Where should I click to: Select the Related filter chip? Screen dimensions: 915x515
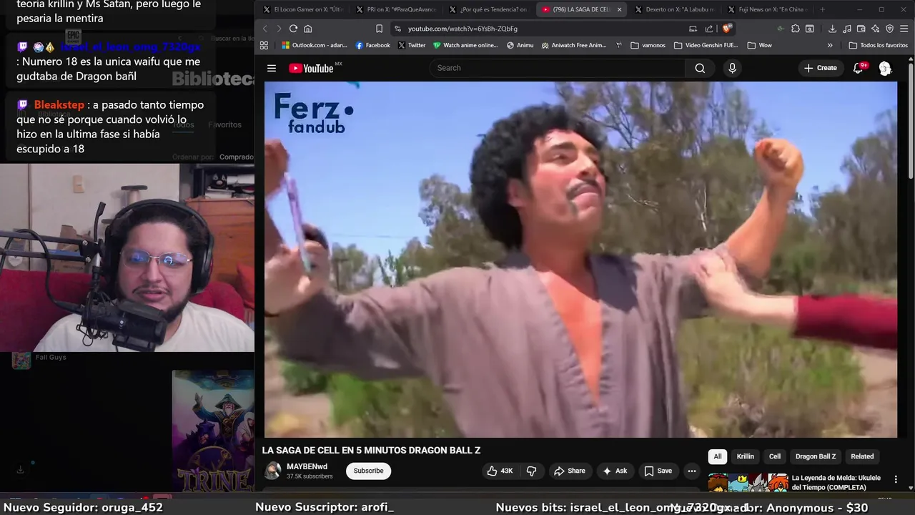pyautogui.click(x=862, y=456)
